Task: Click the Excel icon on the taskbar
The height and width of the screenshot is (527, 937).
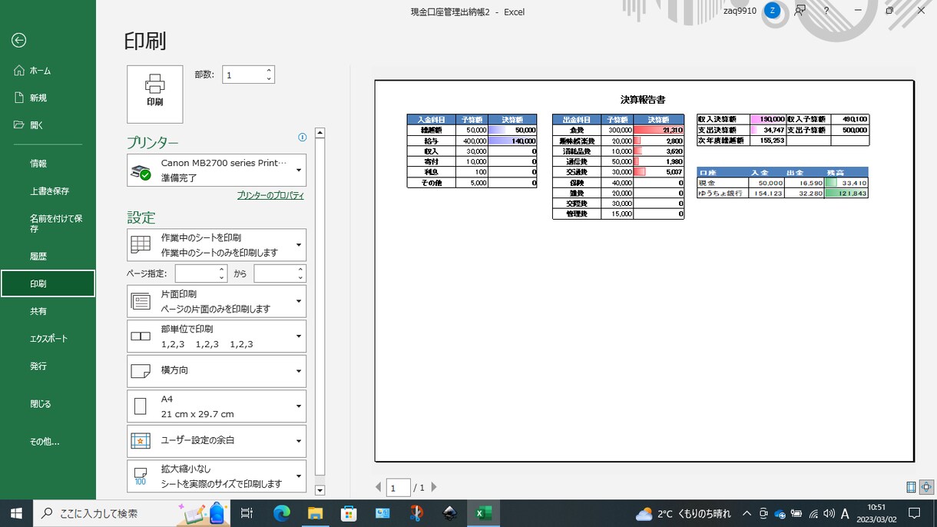Action: (484, 513)
